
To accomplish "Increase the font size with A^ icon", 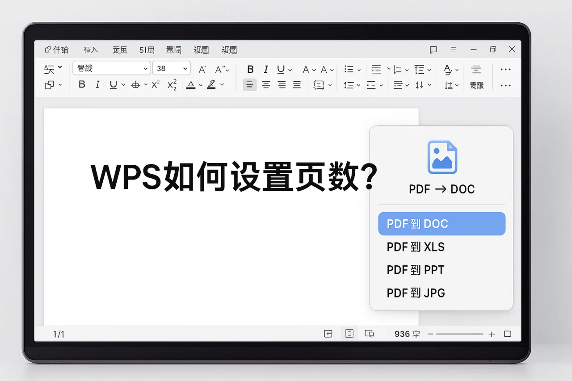I will click(202, 69).
